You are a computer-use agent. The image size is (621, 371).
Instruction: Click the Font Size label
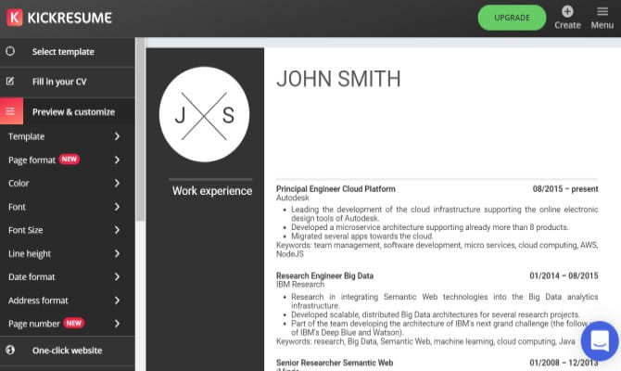(25, 230)
